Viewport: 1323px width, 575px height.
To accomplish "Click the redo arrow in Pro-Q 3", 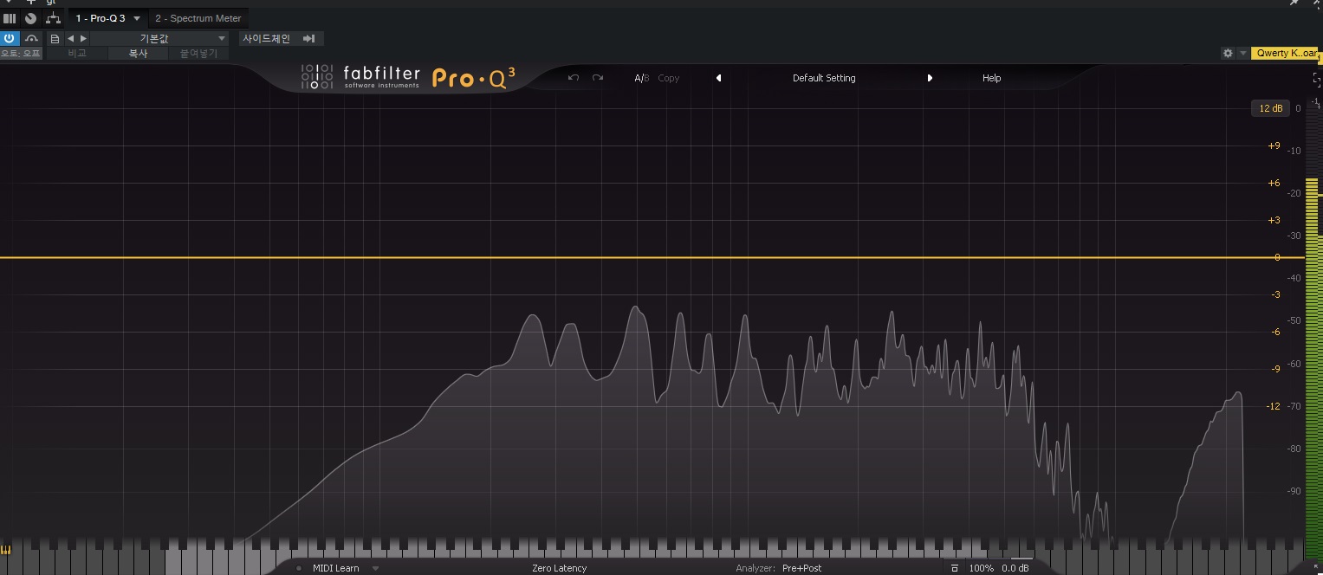I will coord(598,78).
